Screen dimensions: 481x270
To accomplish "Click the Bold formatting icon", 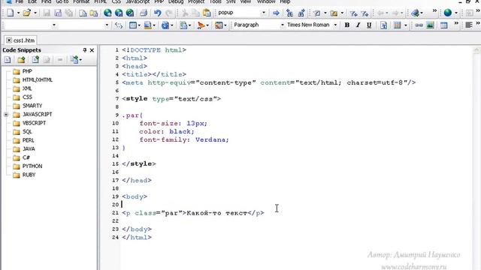I will point(347,25).
